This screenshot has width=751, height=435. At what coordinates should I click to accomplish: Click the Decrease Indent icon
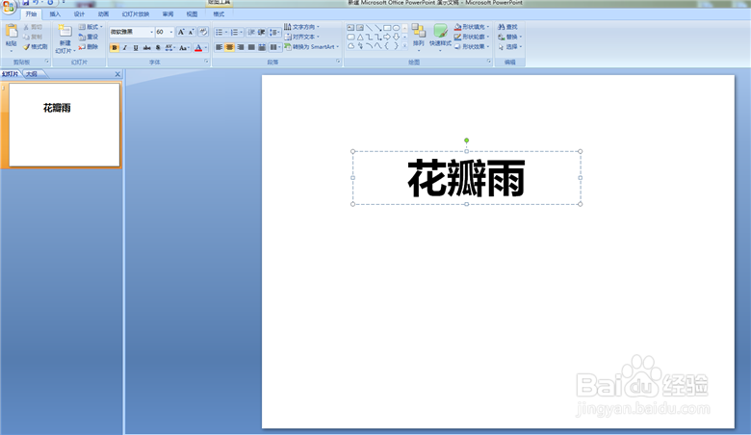(251, 32)
